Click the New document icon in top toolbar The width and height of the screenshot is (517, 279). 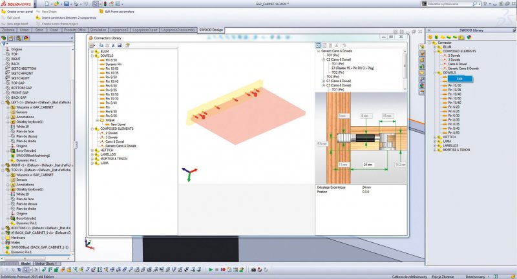click(47, 4)
